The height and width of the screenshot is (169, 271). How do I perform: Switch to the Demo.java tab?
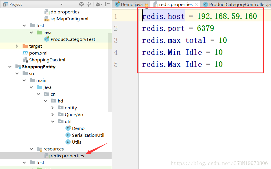point(132,4)
